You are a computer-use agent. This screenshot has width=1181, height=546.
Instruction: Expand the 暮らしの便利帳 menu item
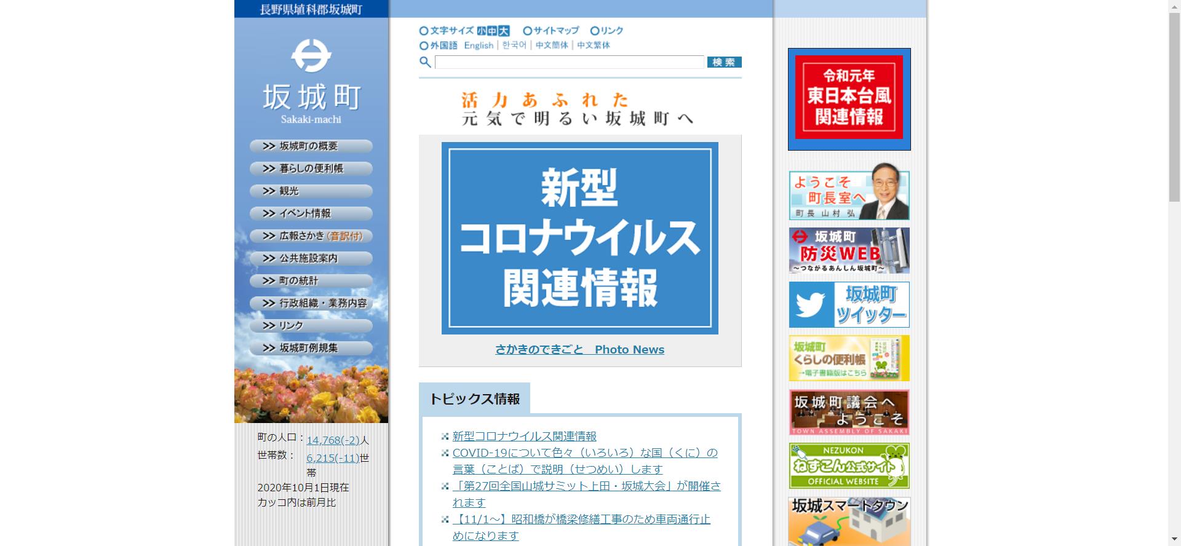[311, 168]
